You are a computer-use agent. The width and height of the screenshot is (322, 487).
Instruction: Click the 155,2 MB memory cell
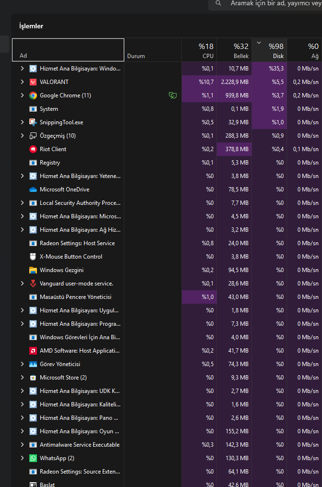click(234, 431)
